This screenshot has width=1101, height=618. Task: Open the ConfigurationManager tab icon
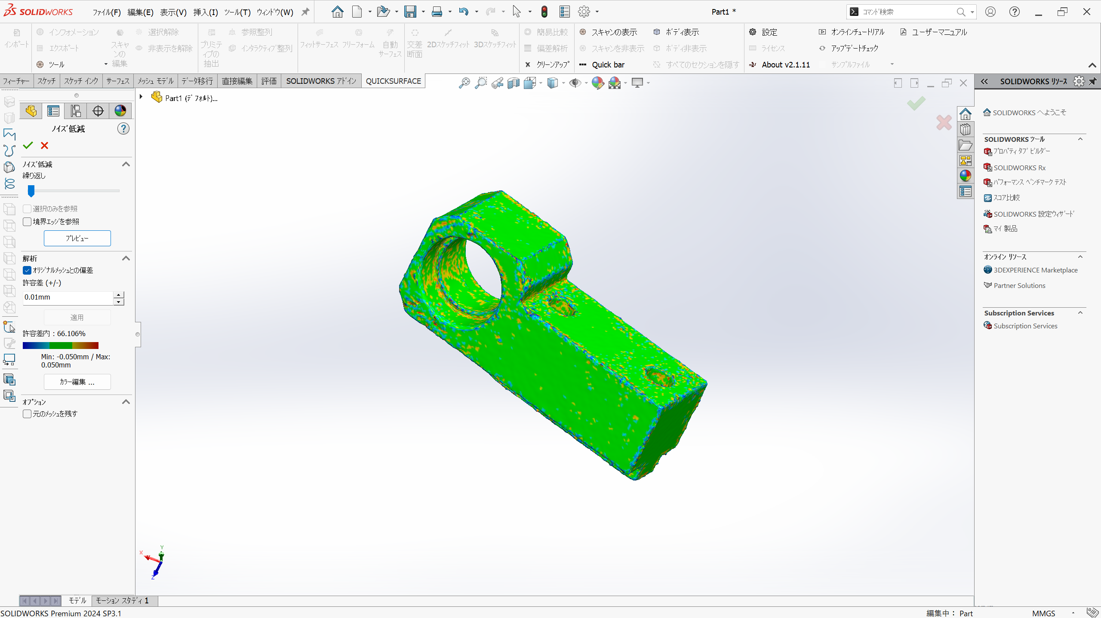click(76, 111)
